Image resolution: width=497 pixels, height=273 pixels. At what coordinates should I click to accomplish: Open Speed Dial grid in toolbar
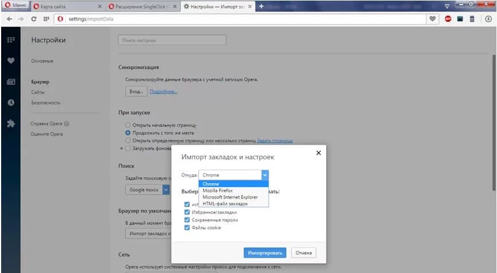(46, 19)
